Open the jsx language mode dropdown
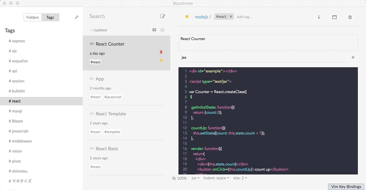The image size is (366, 190). click(x=195, y=178)
